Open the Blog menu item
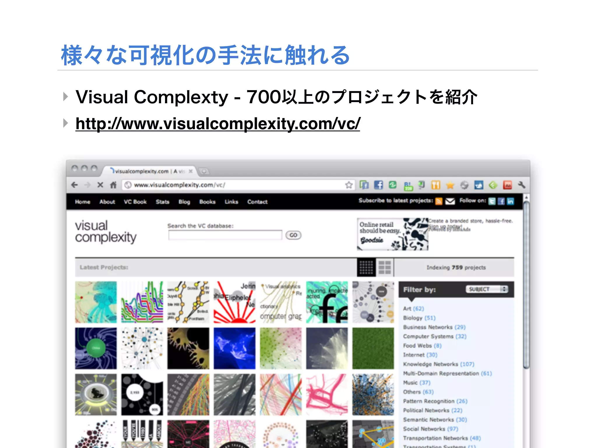The width and height of the screenshot is (597, 448). 184,202
